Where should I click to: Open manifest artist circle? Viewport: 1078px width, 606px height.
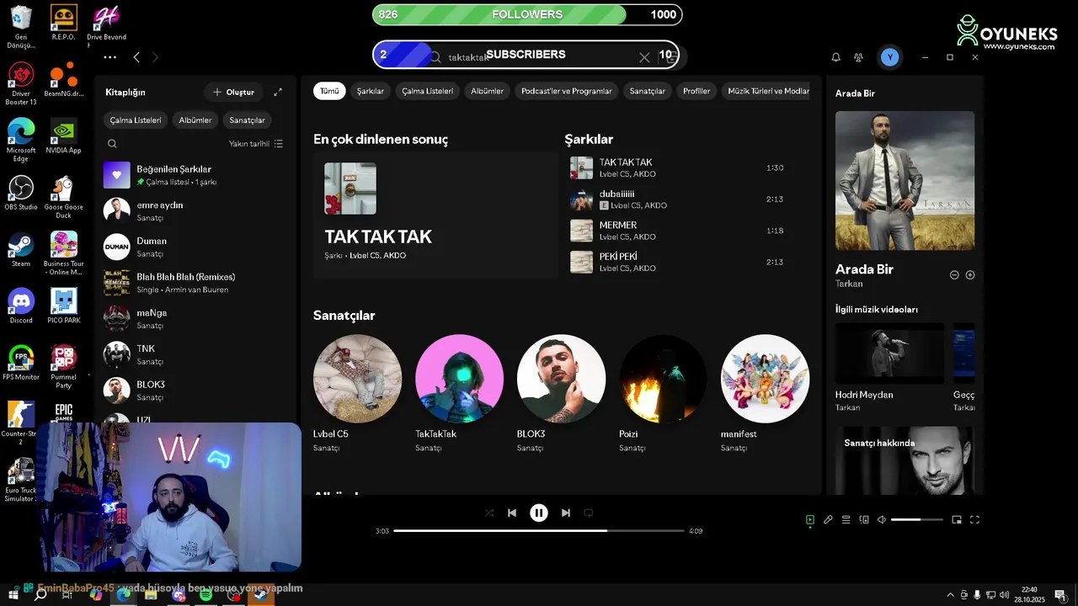tap(765, 379)
